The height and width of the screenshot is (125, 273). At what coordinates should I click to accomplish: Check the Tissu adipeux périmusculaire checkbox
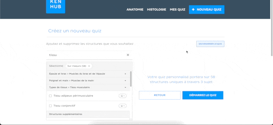tap(50, 96)
